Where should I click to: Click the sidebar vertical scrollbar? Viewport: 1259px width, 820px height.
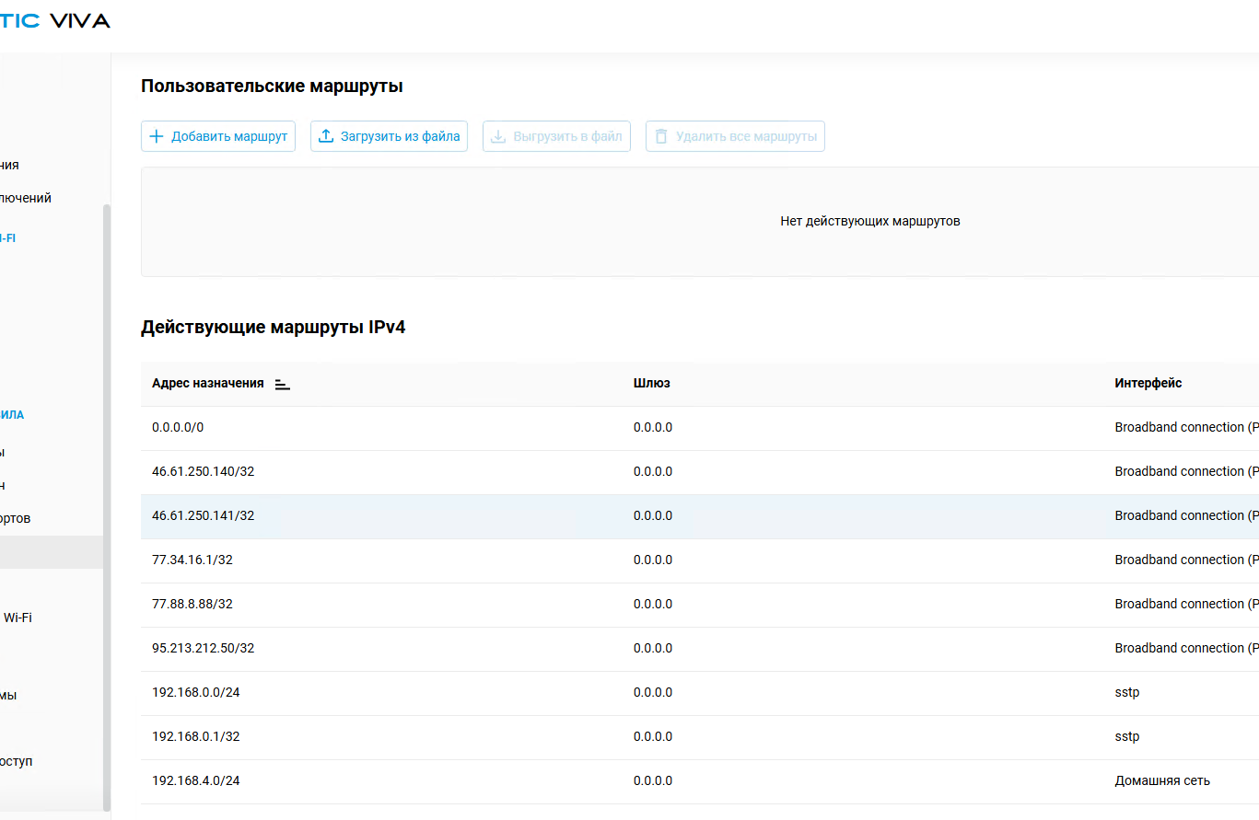pyautogui.click(x=107, y=506)
